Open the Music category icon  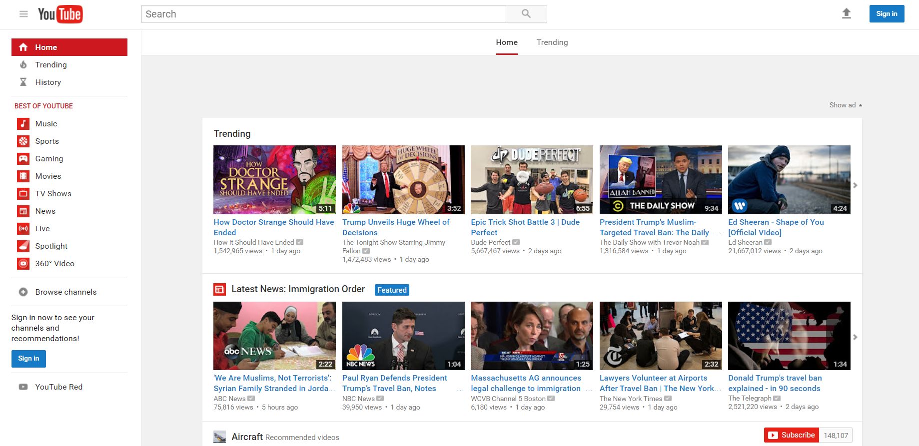click(23, 124)
